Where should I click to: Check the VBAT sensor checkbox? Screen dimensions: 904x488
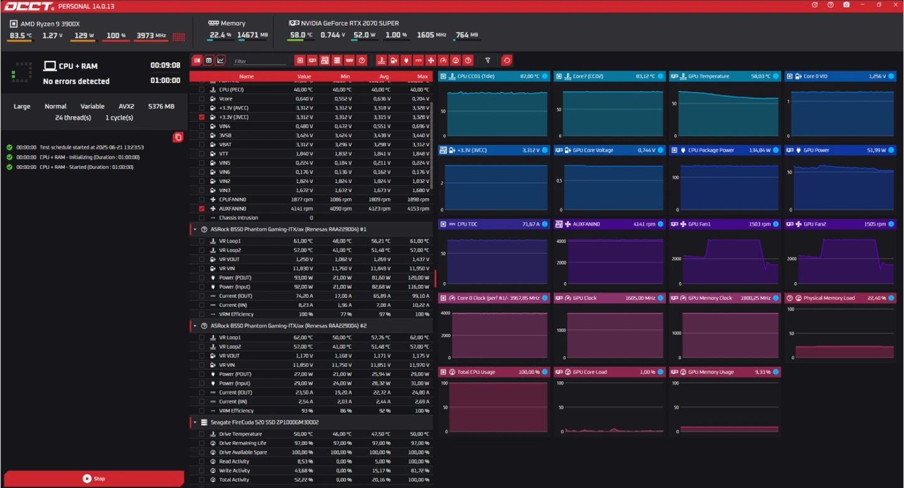tap(202, 144)
